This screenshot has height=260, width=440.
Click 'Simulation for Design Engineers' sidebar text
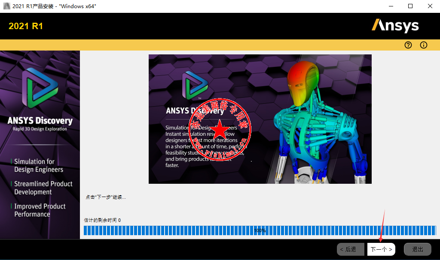point(39,165)
